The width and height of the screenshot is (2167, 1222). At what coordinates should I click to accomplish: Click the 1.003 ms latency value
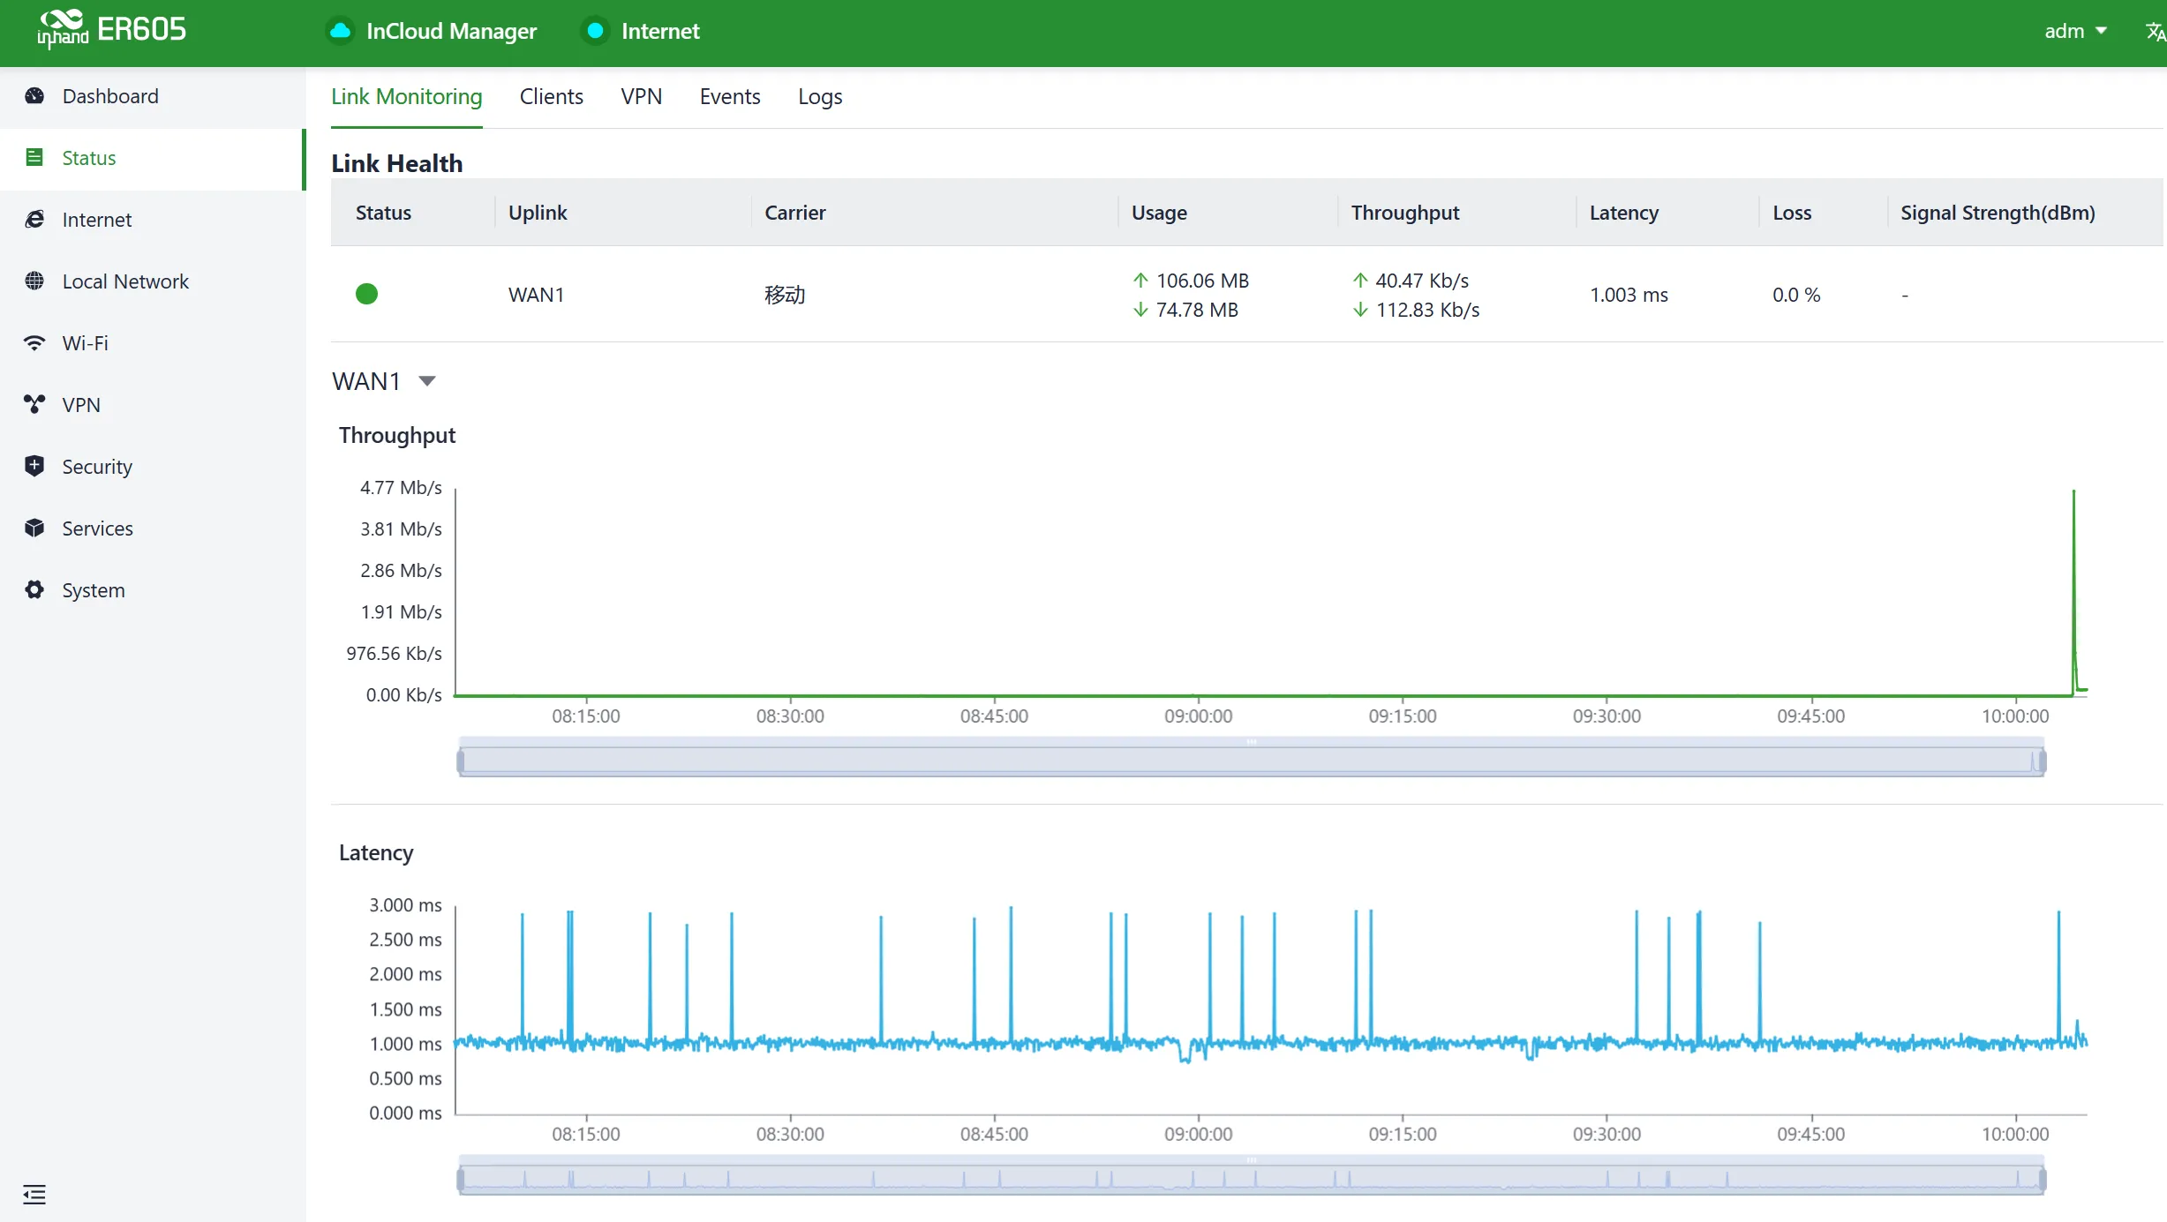click(1629, 295)
